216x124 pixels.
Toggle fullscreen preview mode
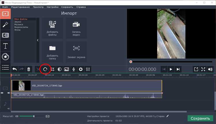203,69
